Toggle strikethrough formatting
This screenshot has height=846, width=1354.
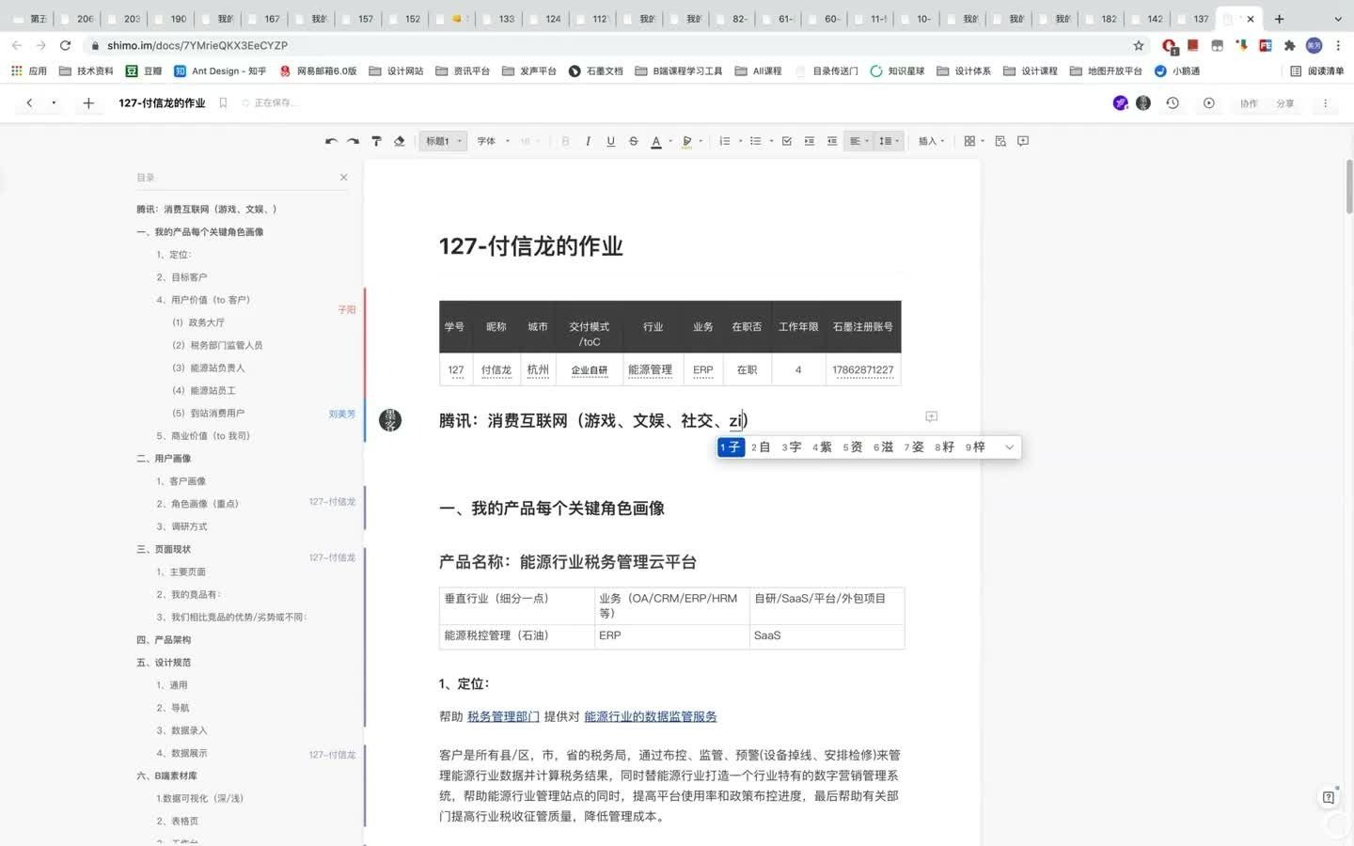coord(633,141)
